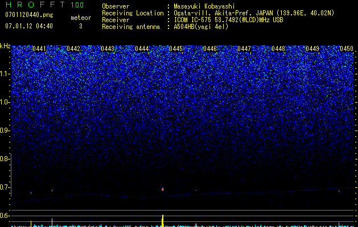Click the 0445 time marker
This screenshot has height=227, width=358.
tap(176, 49)
